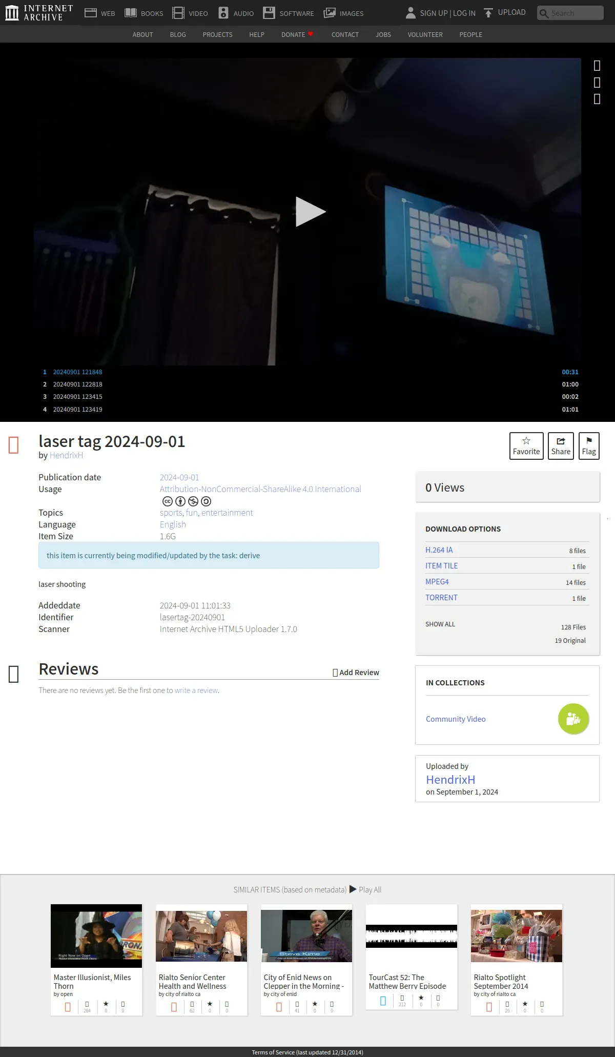
Task: Open the Images section icon
Action: [330, 13]
